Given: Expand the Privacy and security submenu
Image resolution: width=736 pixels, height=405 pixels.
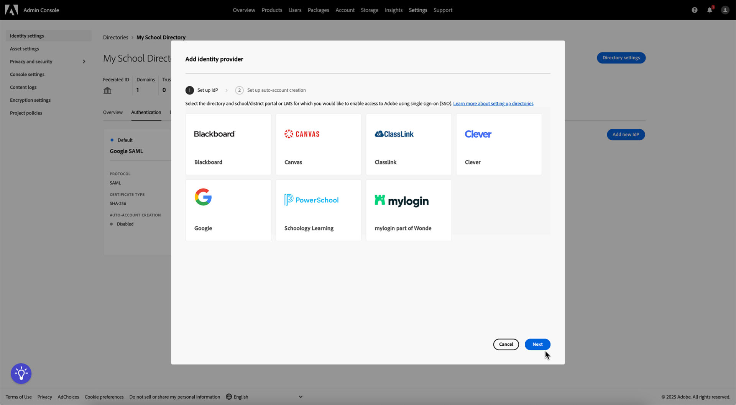Looking at the screenshot, I should (x=84, y=62).
